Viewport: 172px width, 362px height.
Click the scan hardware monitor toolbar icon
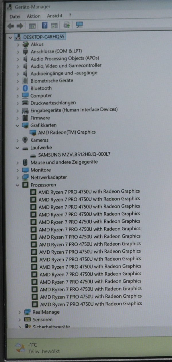79,25
